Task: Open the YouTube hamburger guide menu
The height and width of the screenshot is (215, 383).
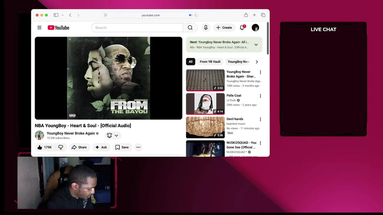Action: [x=39, y=27]
